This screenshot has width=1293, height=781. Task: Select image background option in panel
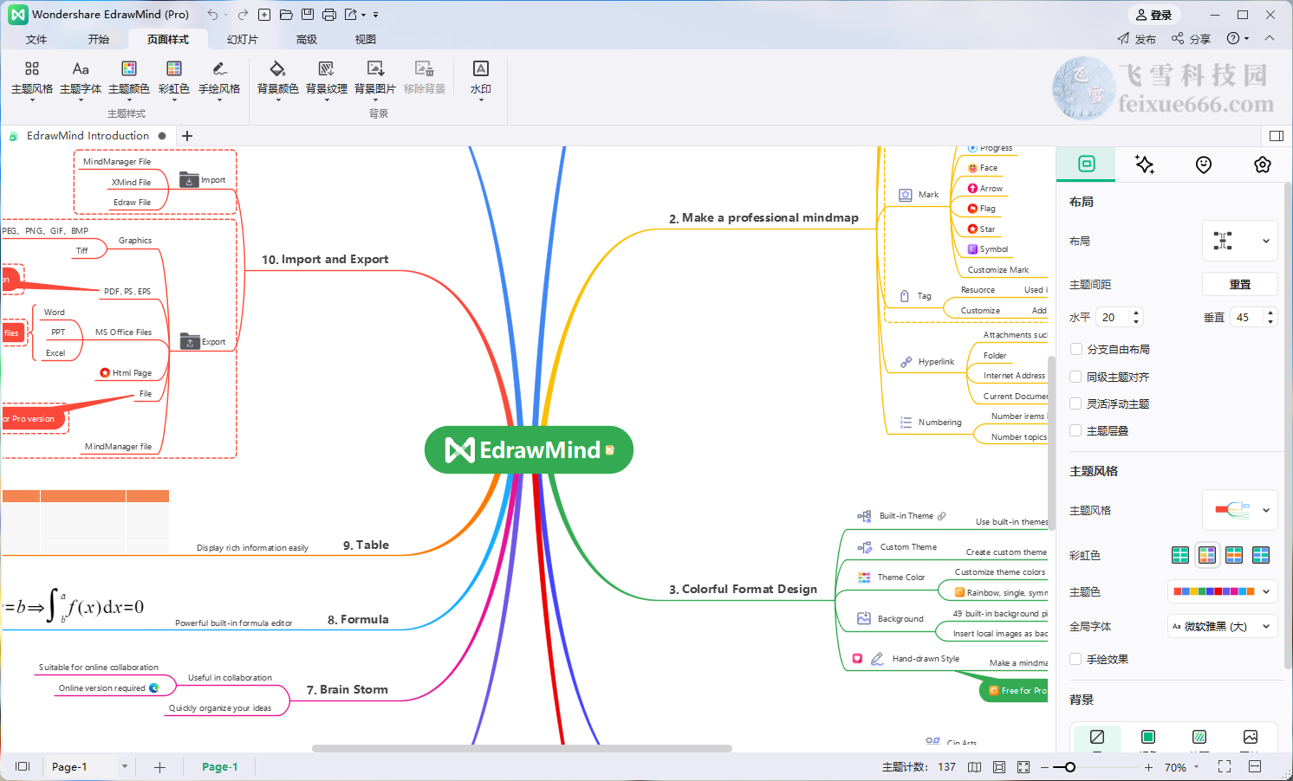(x=1251, y=737)
